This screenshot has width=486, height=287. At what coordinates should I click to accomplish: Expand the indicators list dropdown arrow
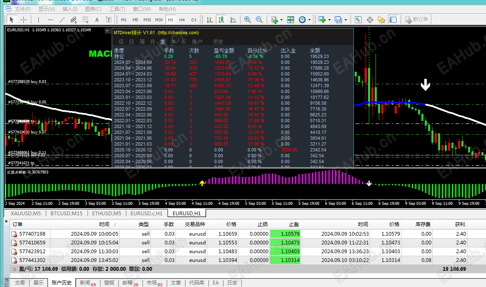point(282,20)
